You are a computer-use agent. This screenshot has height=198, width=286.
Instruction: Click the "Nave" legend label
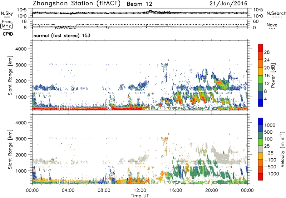coord(272,25)
